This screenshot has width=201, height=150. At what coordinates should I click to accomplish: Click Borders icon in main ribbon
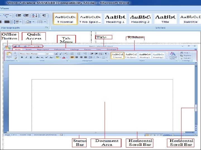tap(40, 22)
